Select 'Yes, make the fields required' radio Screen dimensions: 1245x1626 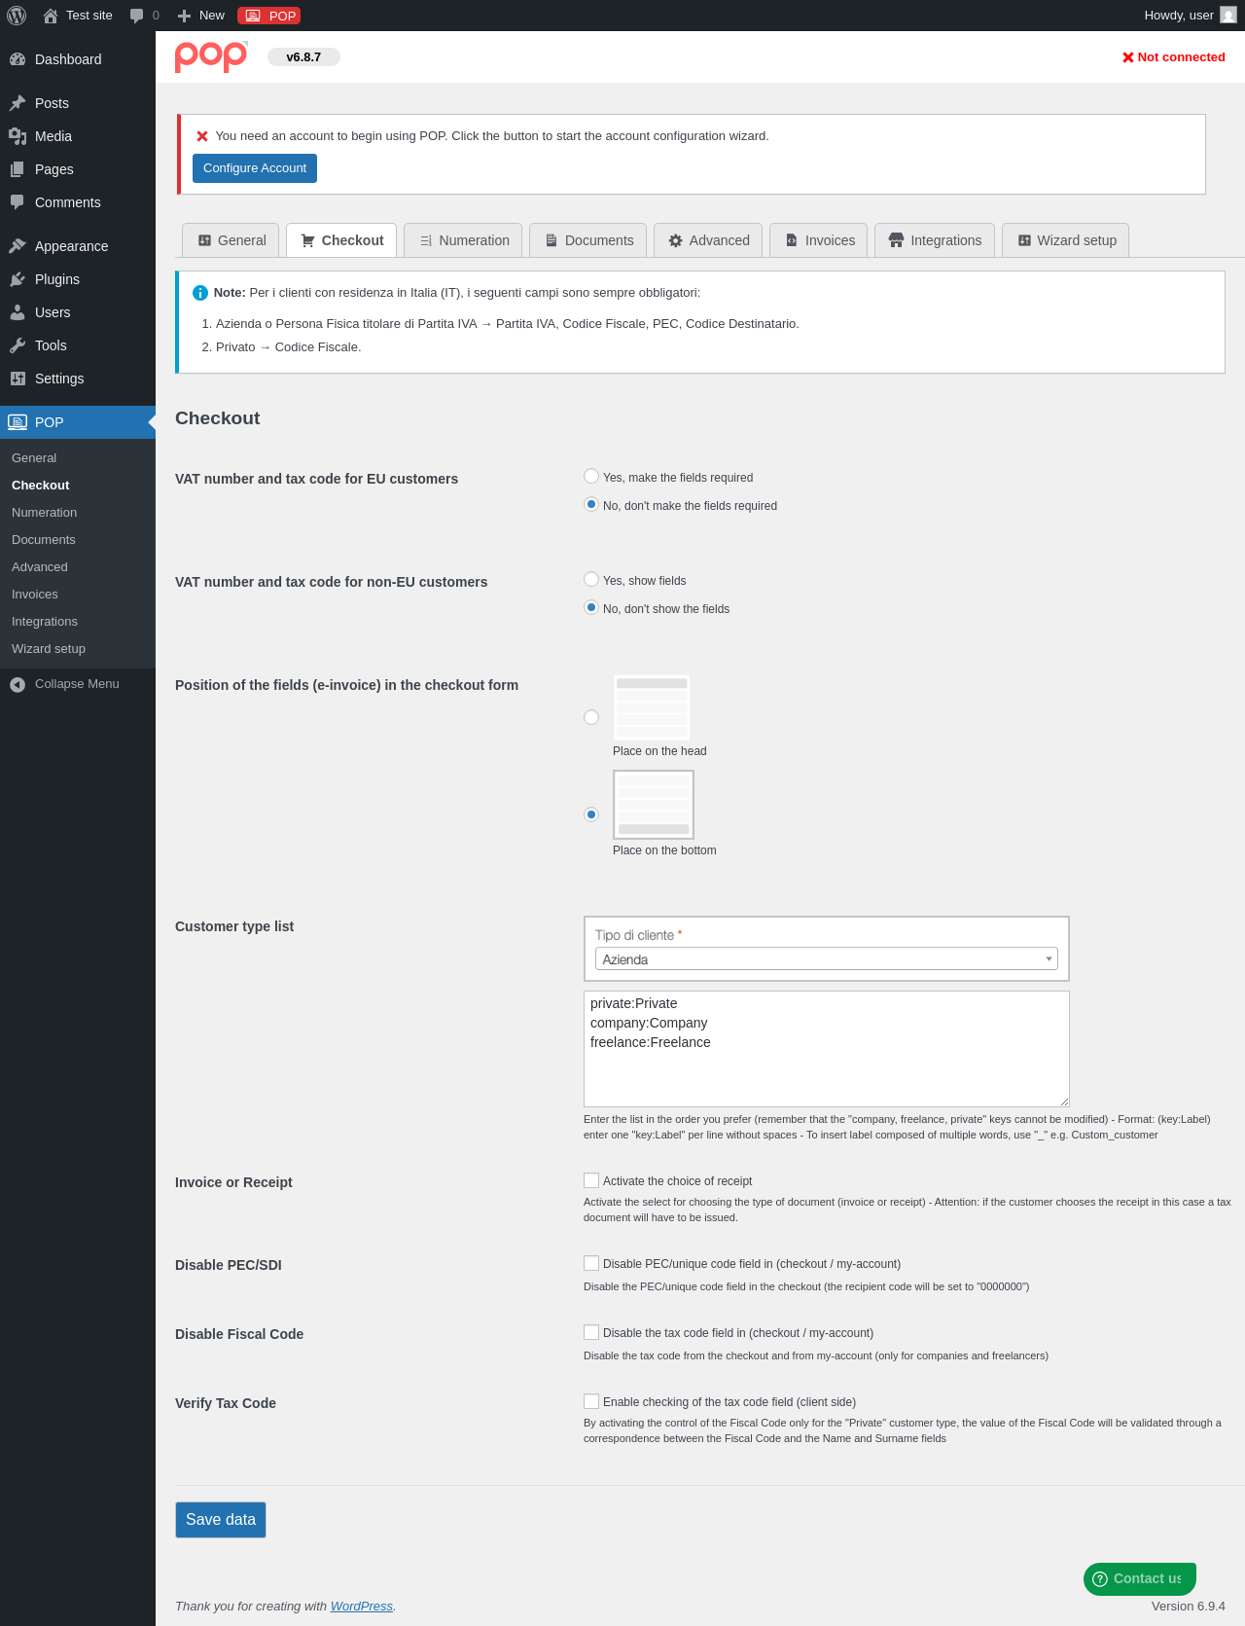[x=591, y=477]
